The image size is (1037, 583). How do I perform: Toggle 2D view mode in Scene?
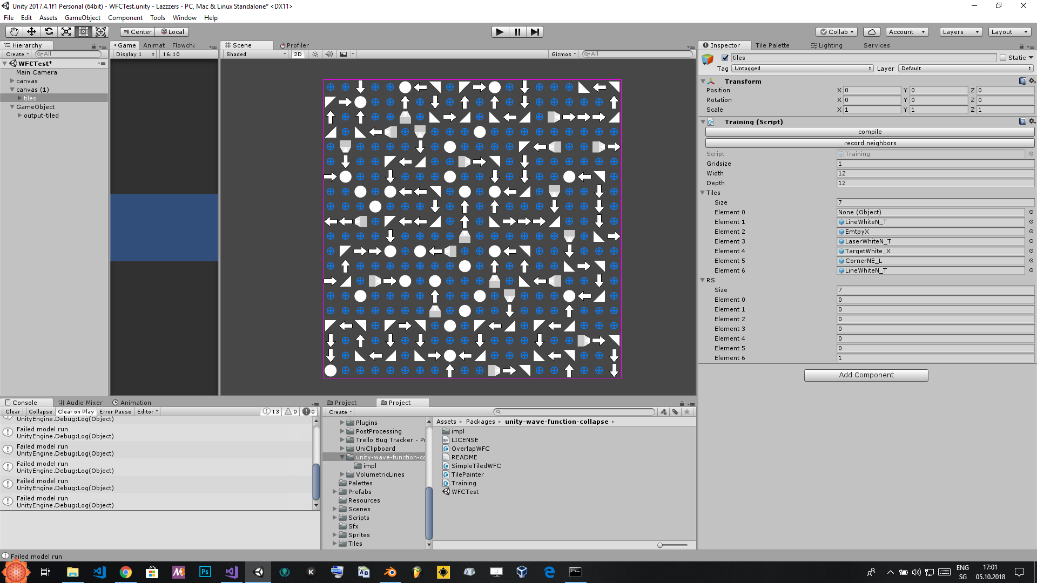click(298, 54)
